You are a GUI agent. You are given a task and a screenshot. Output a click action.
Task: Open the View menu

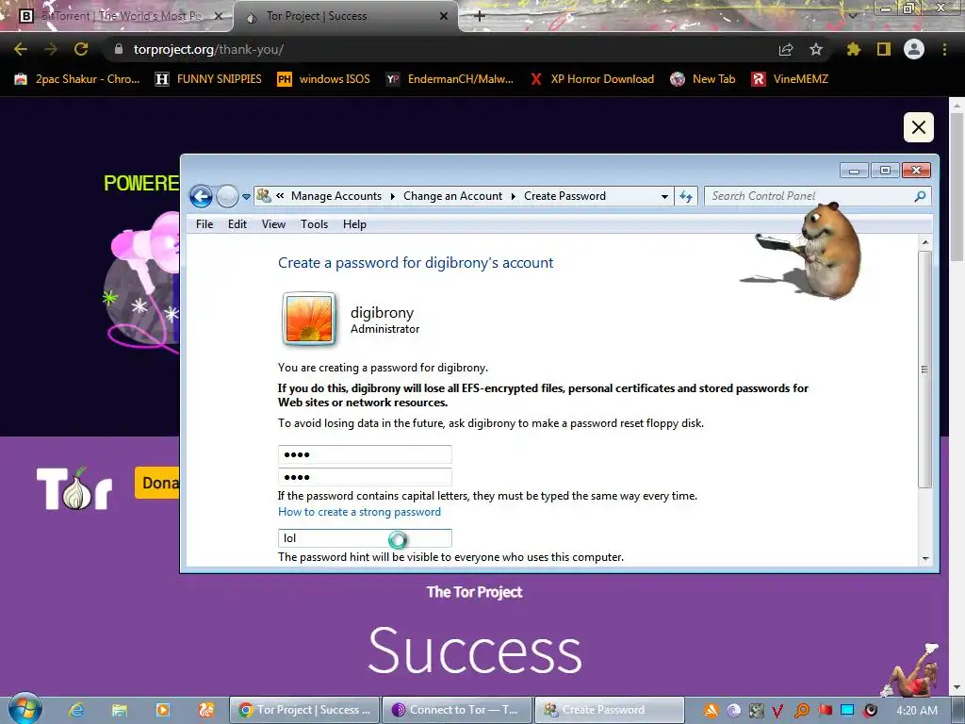tap(273, 224)
